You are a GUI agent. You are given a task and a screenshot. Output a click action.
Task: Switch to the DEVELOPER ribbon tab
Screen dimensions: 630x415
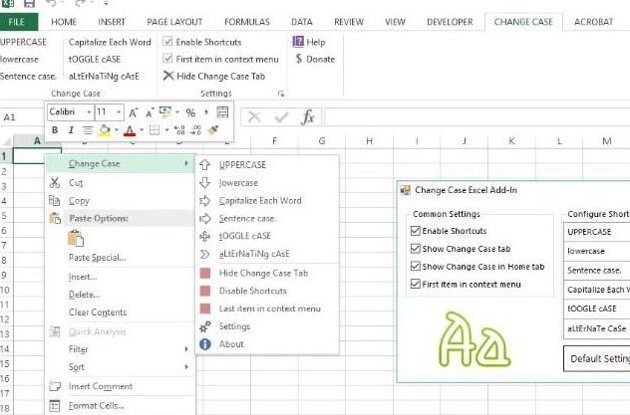pyautogui.click(x=450, y=22)
